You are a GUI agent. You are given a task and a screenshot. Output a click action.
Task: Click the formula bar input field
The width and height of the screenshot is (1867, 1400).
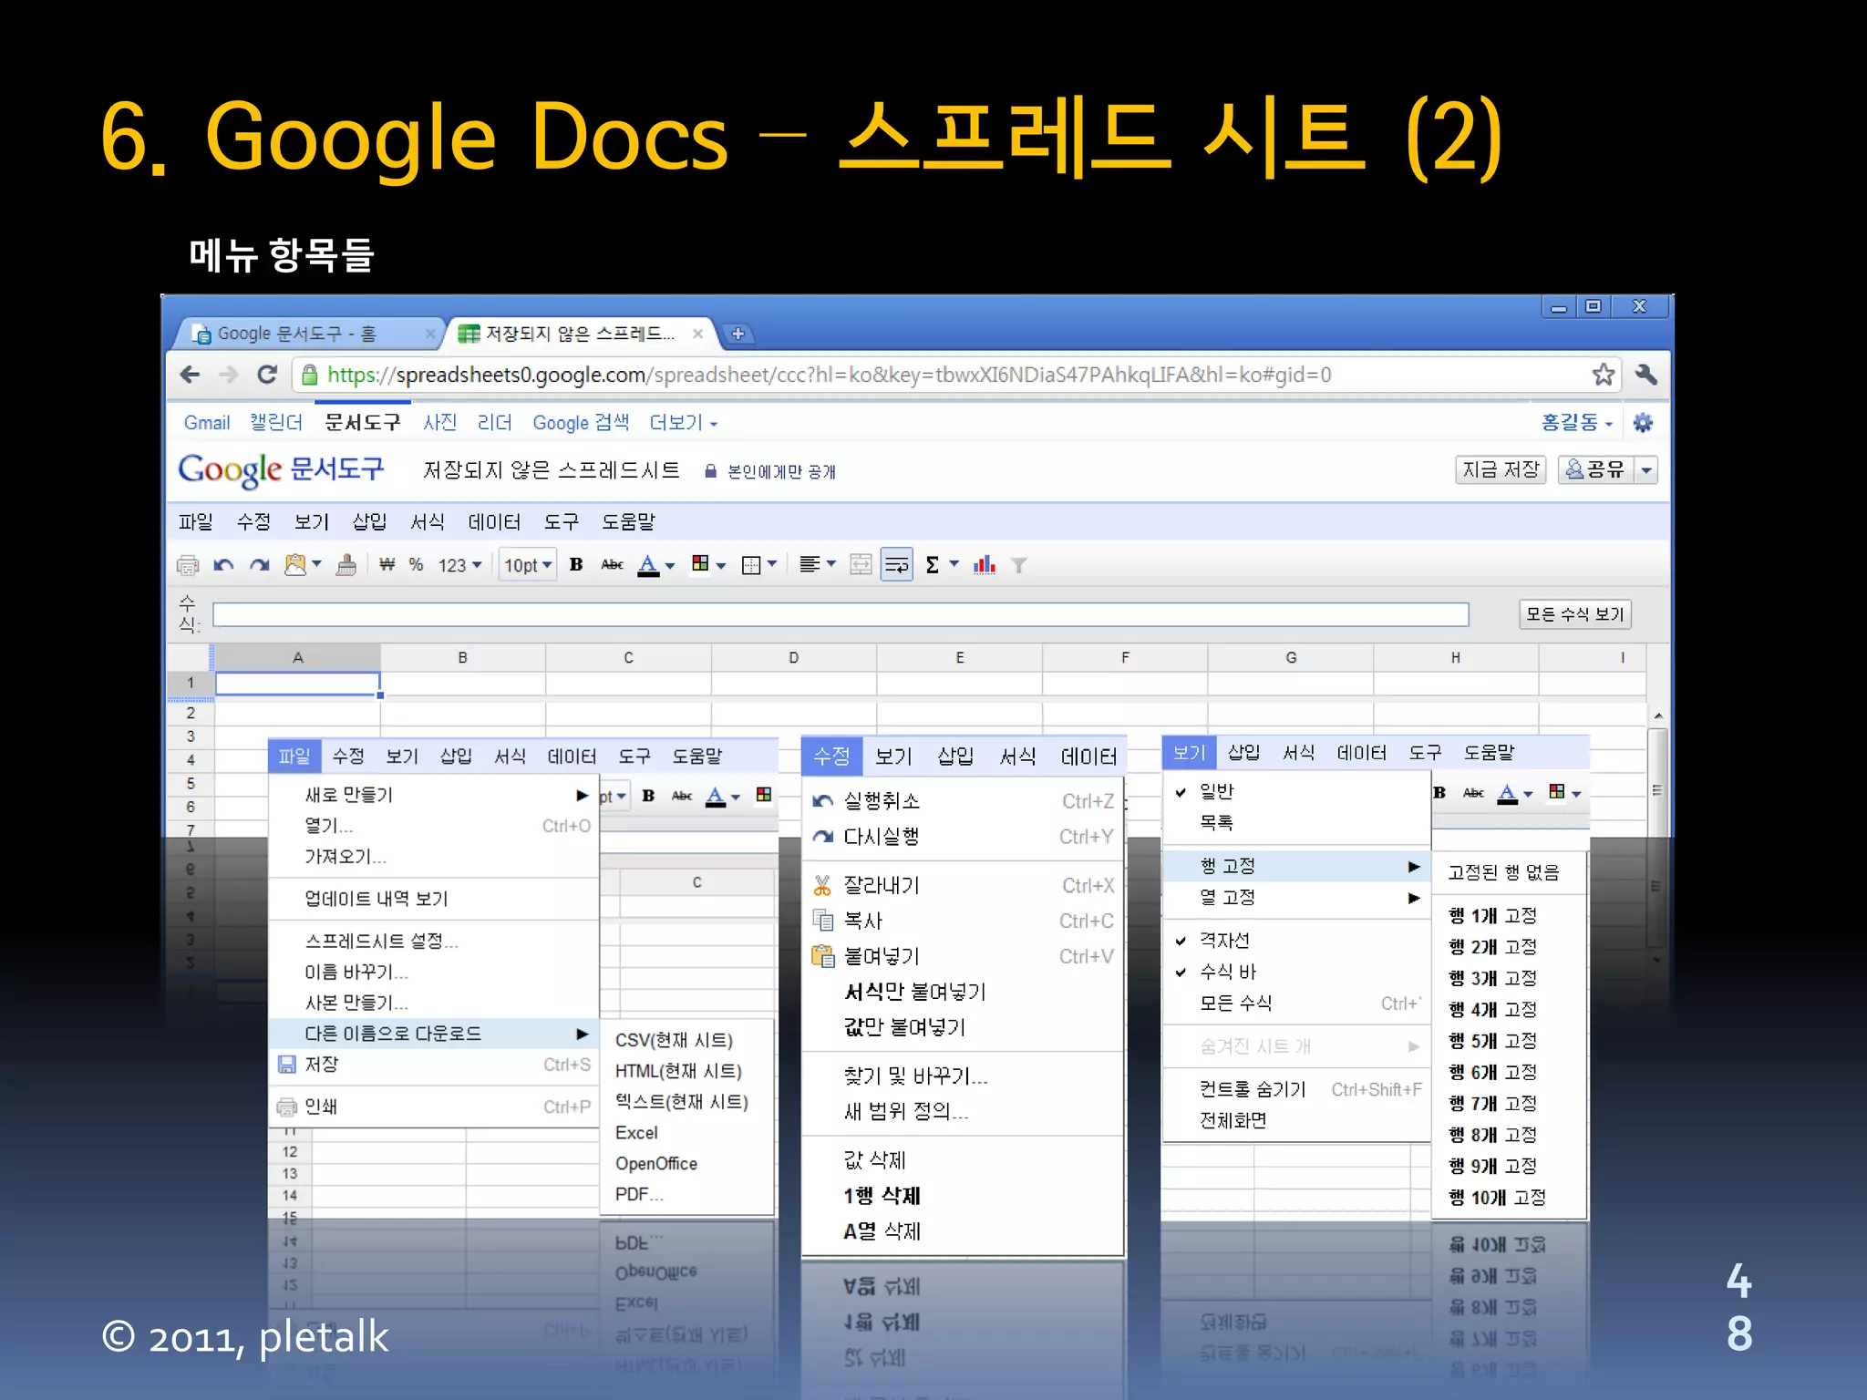[x=841, y=614]
